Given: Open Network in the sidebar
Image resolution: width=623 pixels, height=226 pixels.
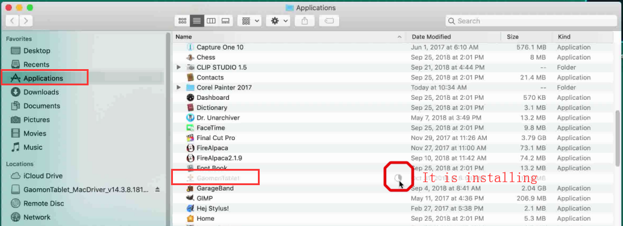Looking at the screenshot, I should [x=37, y=217].
